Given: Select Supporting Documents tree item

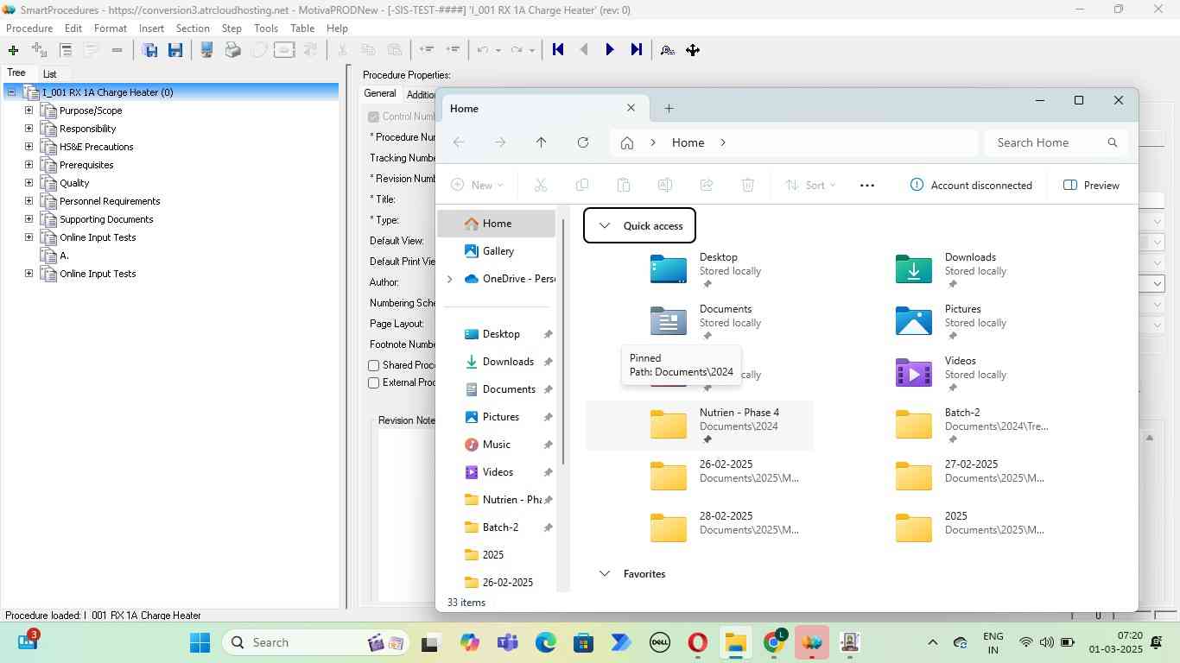Looking at the screenshot, I should click(106, 219).
